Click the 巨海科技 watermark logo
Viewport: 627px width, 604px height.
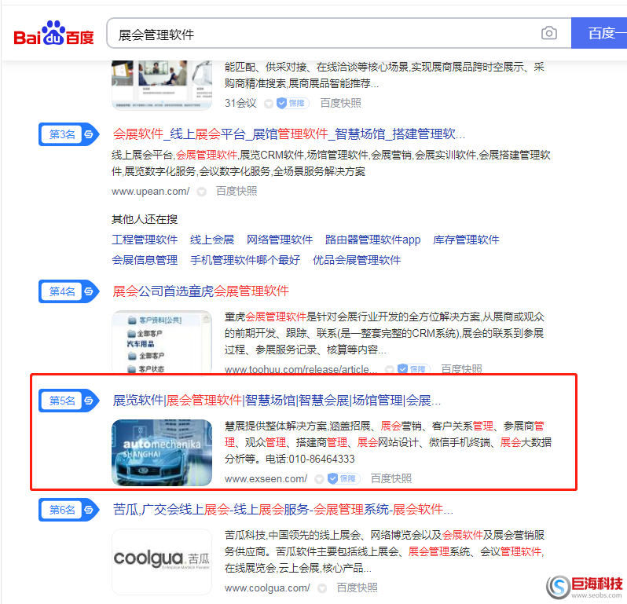pyautogui.click(x=585, y=586)
